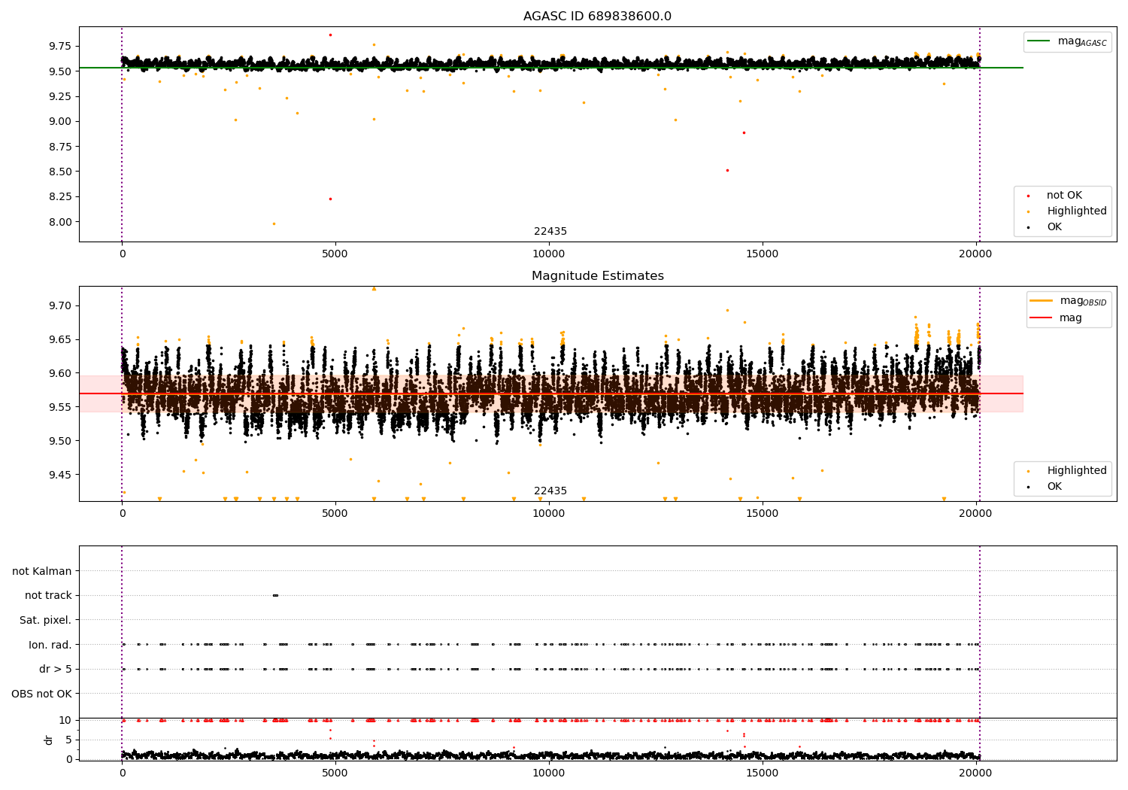Click the 10 tick on the dr axis
The image size is (1128, 790).
click(65, 720)
